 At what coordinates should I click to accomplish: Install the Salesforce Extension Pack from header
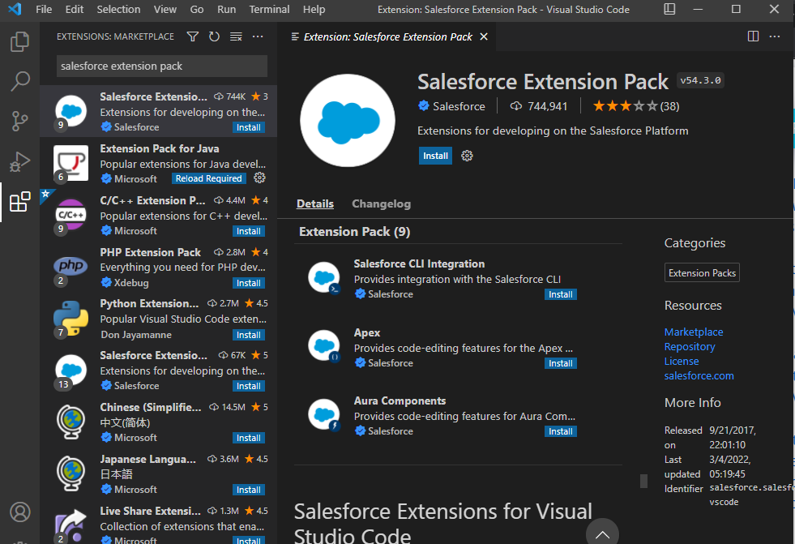(x=435, y=156)
